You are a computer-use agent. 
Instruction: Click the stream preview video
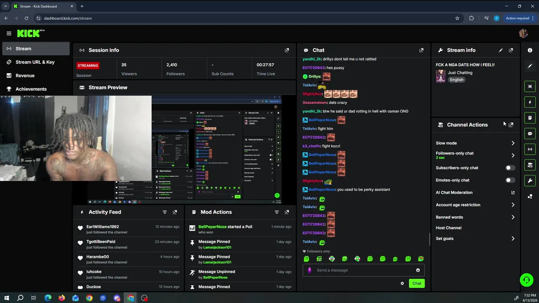(x=184, y=149)
